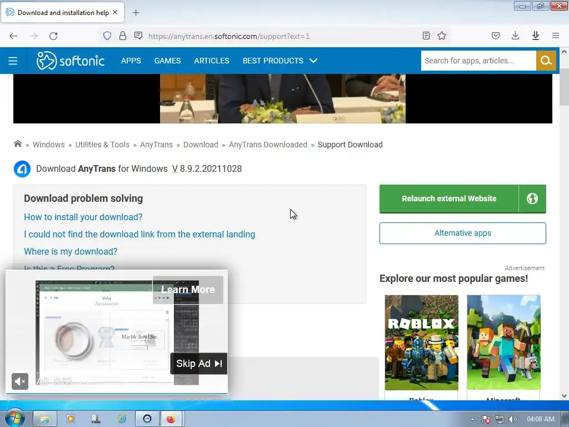Open the Windows Start menu
The width and height of the screenshot is (569, 427).
click(x=14, y=419)
